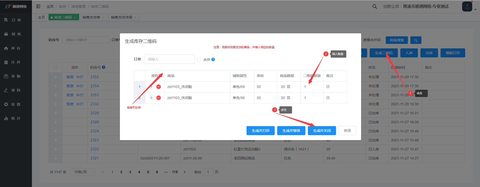This screenshot has height=187, width=480.
Task: Expand the user avatar dropdown arrow
Action: click(475, 10)
